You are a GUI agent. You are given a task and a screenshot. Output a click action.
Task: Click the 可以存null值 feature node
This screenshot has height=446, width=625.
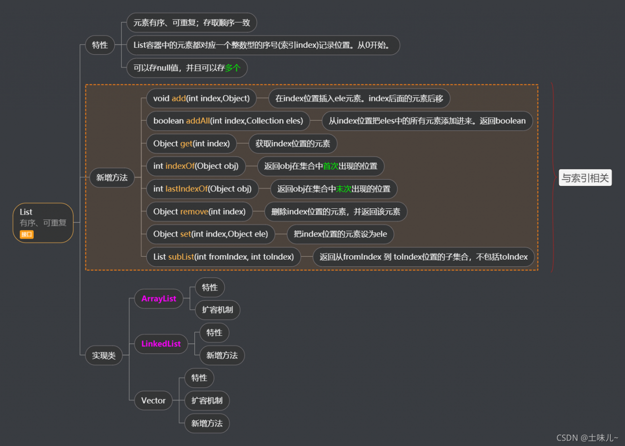tap(187, 68)
